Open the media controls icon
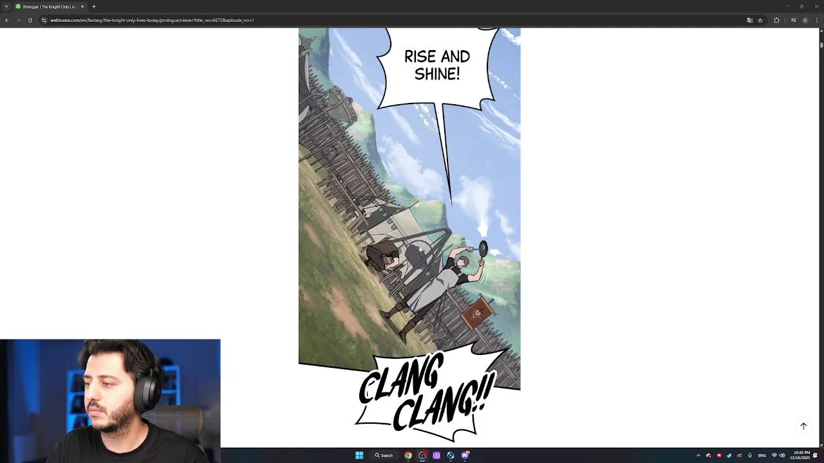Screen dimensions: 824x463 [x=793, y=20]
